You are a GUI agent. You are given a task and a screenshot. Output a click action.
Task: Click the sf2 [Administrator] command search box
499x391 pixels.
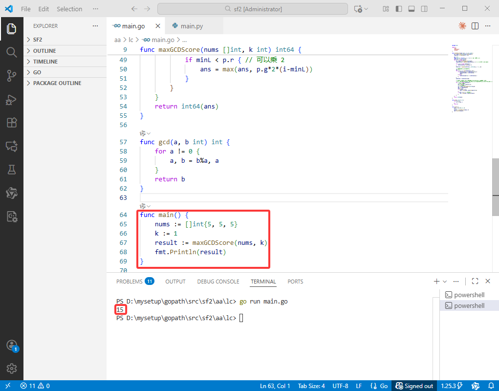[x=253, y=9]
